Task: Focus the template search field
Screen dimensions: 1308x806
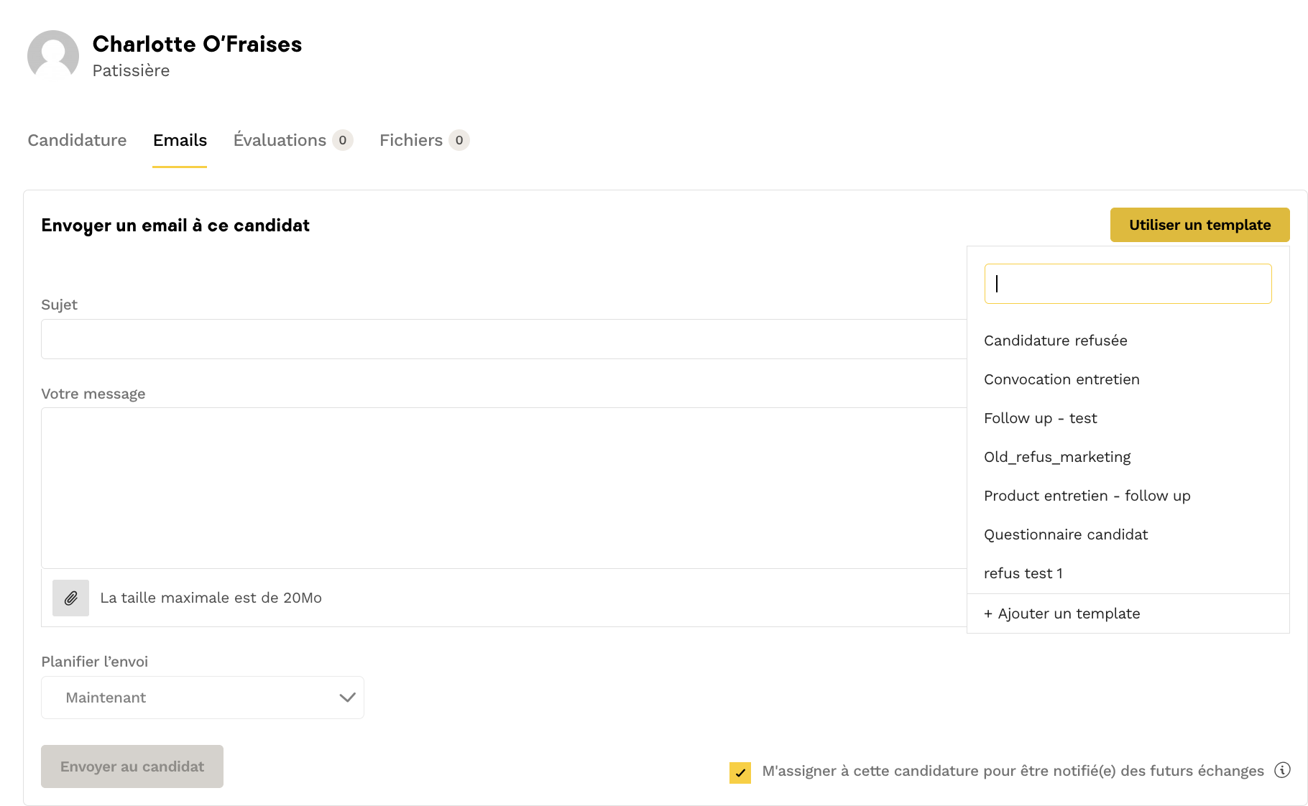Action: pyautogui.click(x=1128, y=284)
